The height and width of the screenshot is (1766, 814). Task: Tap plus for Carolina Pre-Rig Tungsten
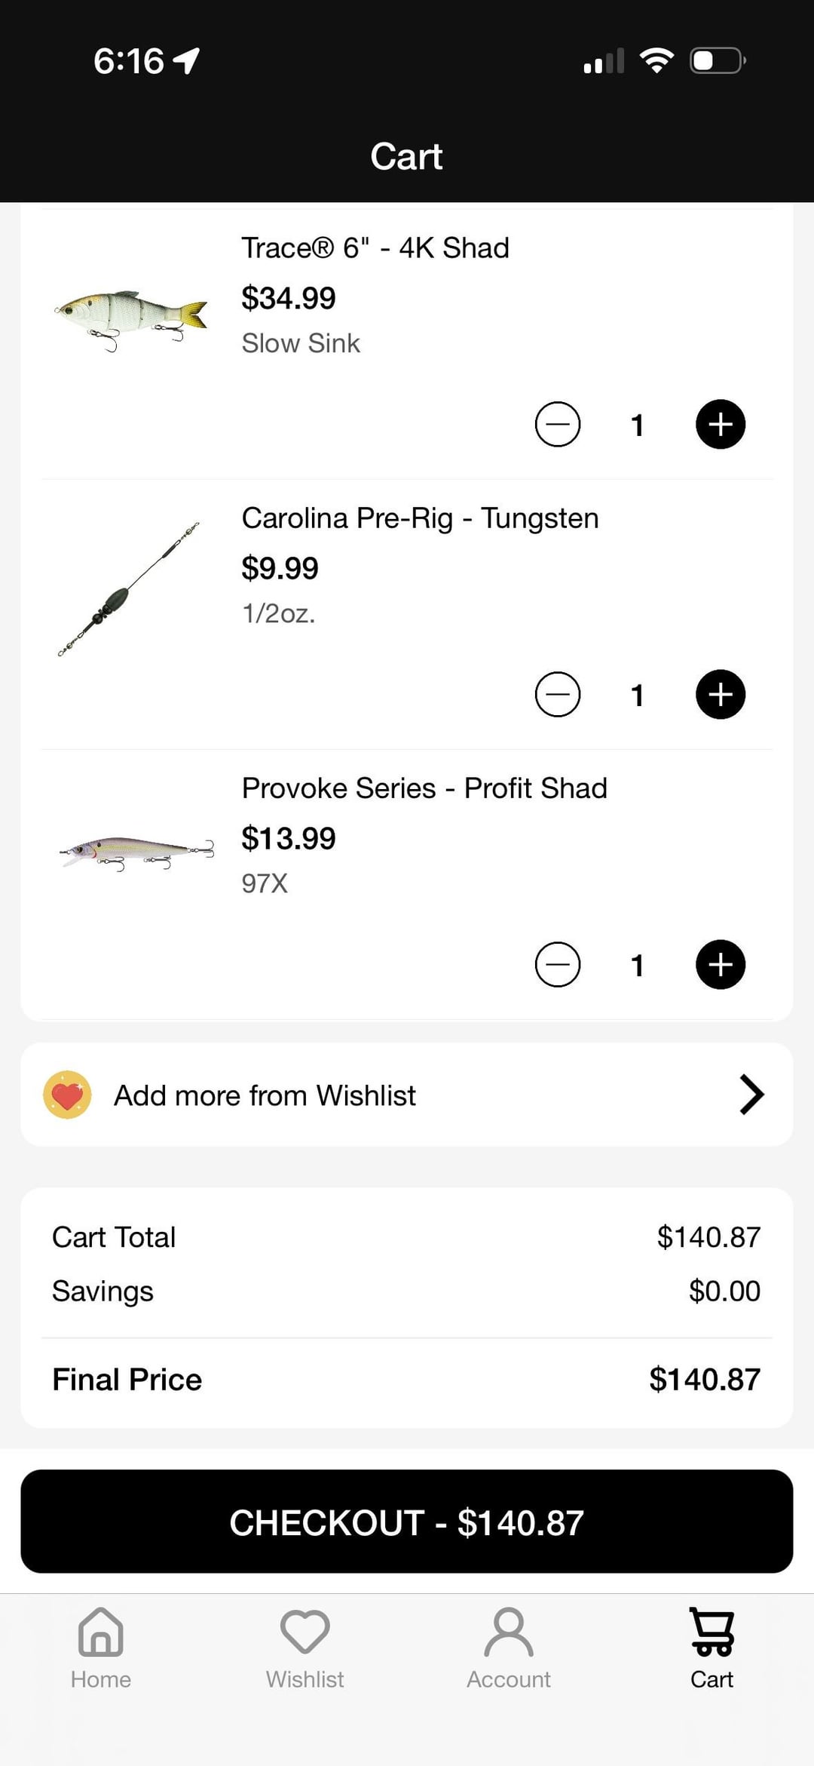click(x=720, y=694)
